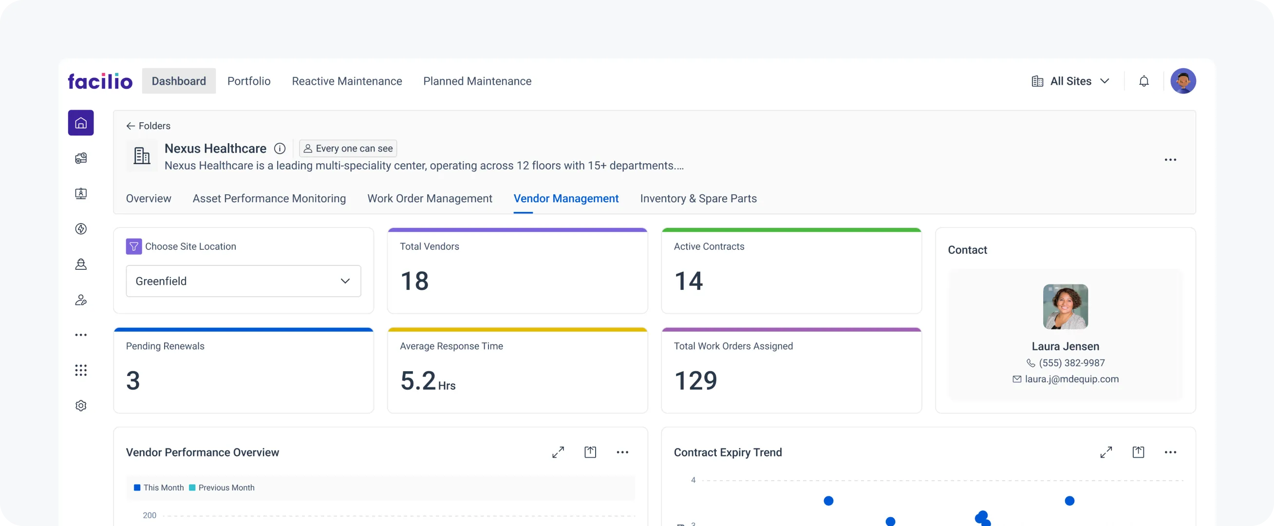Open the nine-dot apps grid icon

(x=81, y=370)
